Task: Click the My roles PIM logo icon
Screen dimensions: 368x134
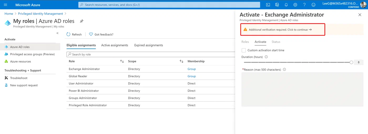Action: click(8, 23)
